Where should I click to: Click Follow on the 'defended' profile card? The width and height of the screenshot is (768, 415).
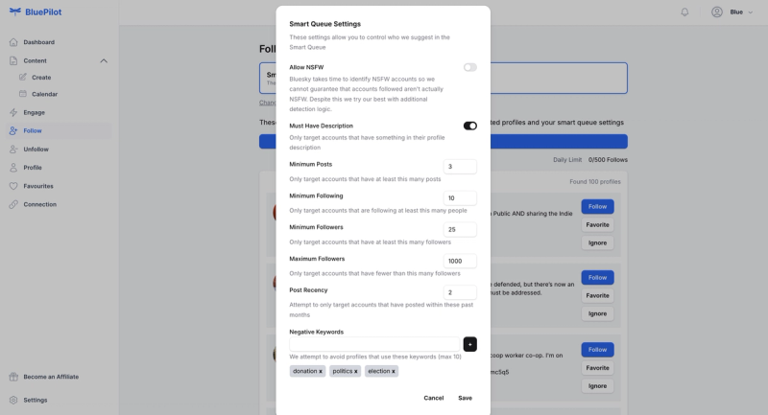[x=597, y=278]
